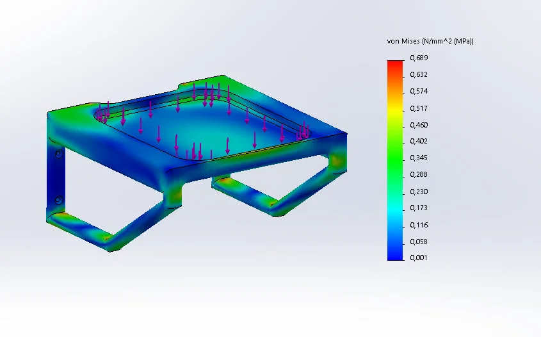
Task: Click legend value 0,230
Action: pos(419,192)
